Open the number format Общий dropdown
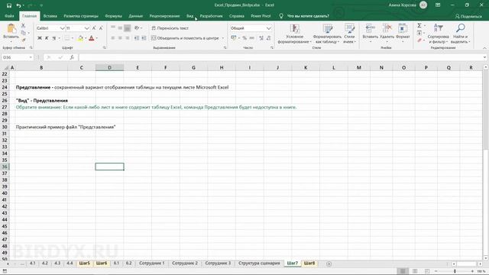489x275 pixels. [268, 28]
